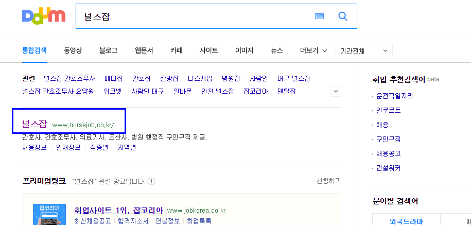Open the 지역별 sub-link

[127, 147]
